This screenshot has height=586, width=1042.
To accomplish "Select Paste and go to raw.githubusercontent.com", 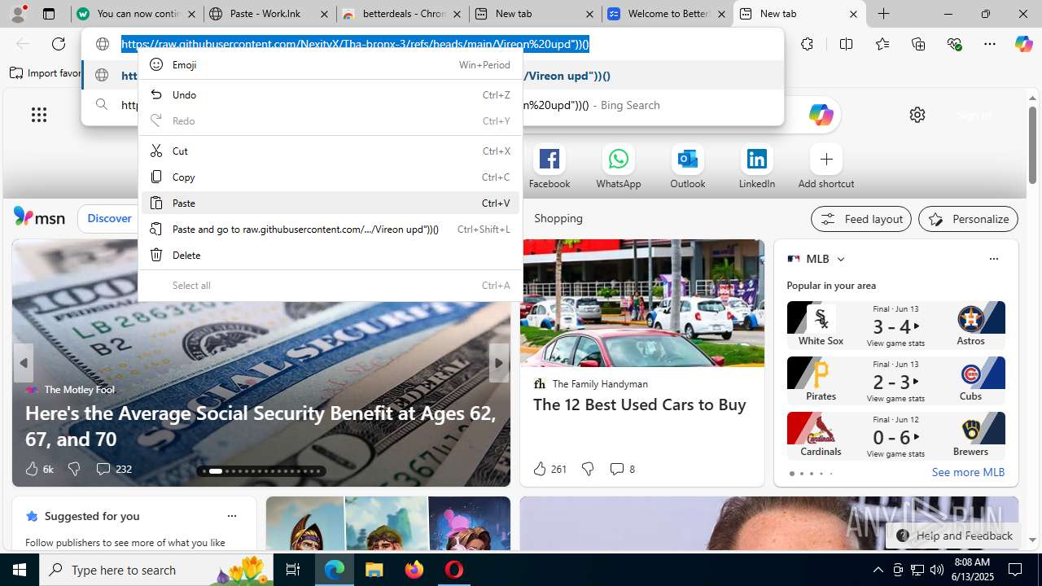I will 330,230.
